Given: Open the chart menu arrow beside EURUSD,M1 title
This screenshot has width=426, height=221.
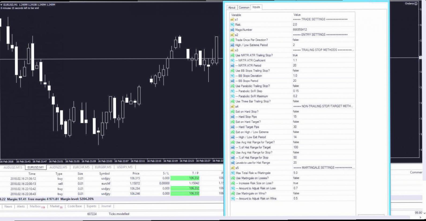Looking at the screenshot, I should [x=1, y=5].
